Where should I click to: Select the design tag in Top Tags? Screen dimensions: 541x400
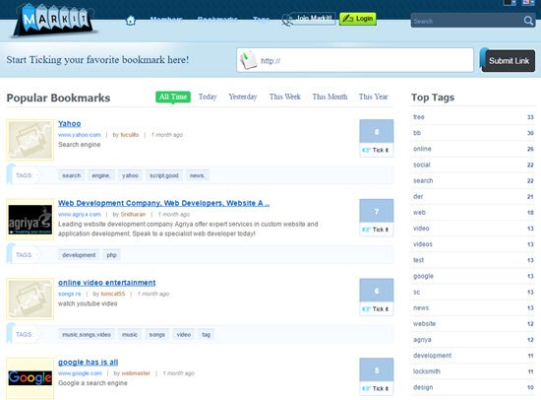[423, 387]
